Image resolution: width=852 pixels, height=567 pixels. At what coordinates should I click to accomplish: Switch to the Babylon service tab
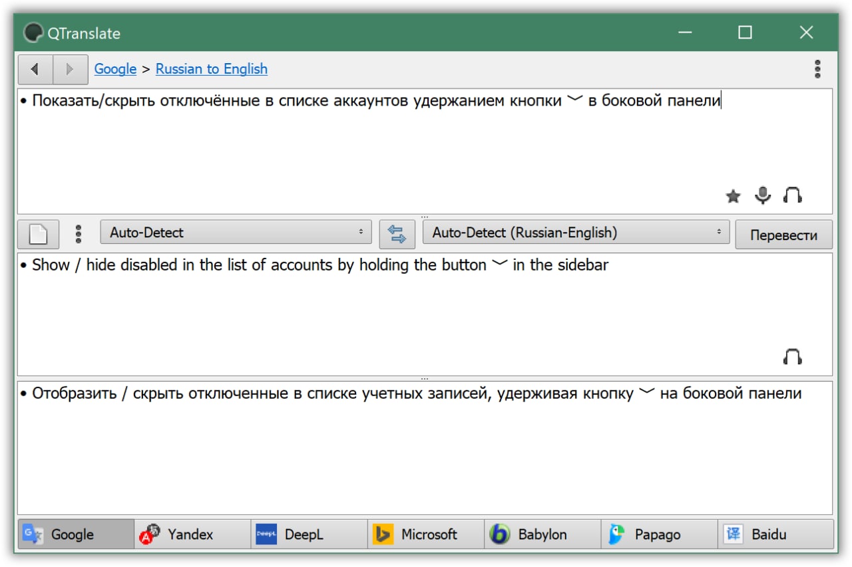click(542, 534)
